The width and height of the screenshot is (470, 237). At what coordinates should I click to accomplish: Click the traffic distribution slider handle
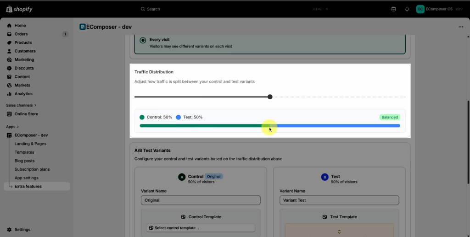[270, 97]
